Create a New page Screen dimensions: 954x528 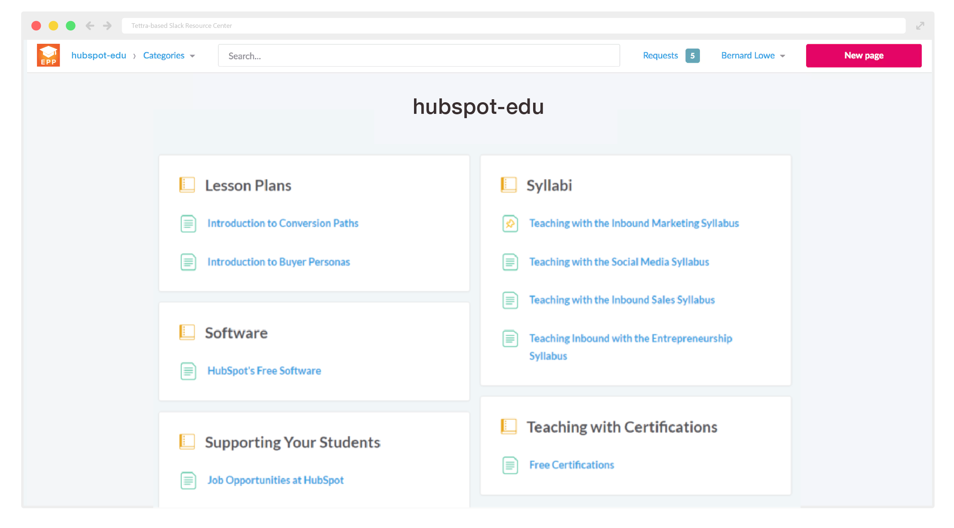click(864, 55)
